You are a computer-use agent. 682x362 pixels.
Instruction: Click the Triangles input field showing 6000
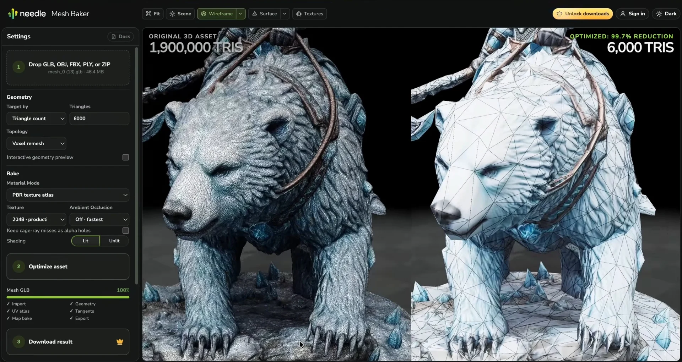[99, 119]
